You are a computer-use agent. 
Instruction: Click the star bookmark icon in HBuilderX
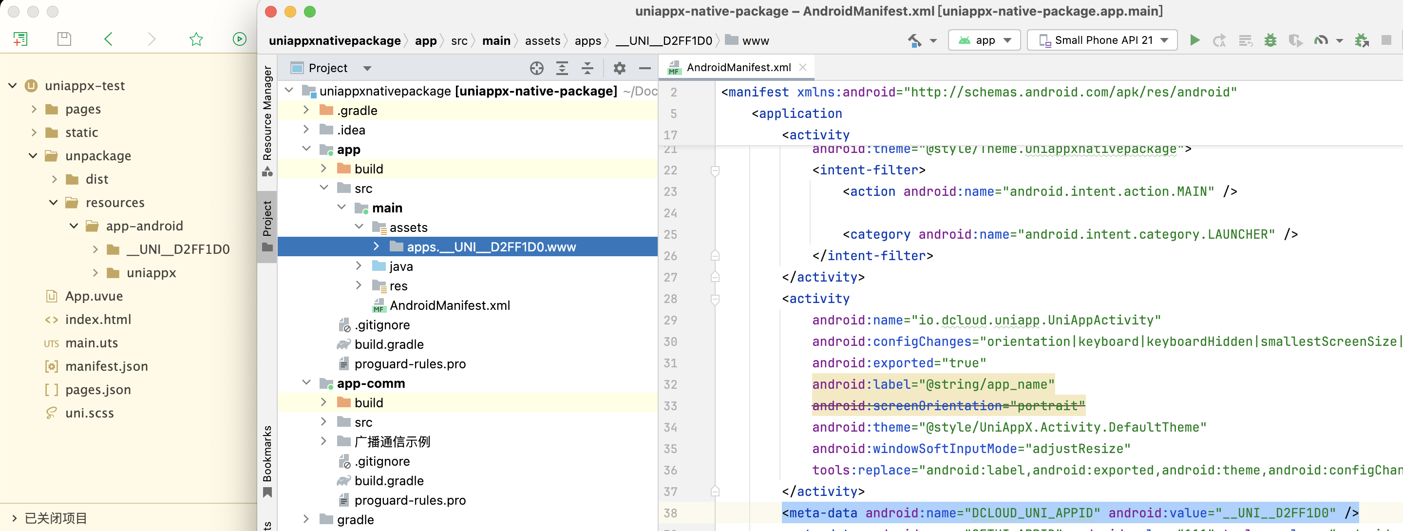(196, 39)
